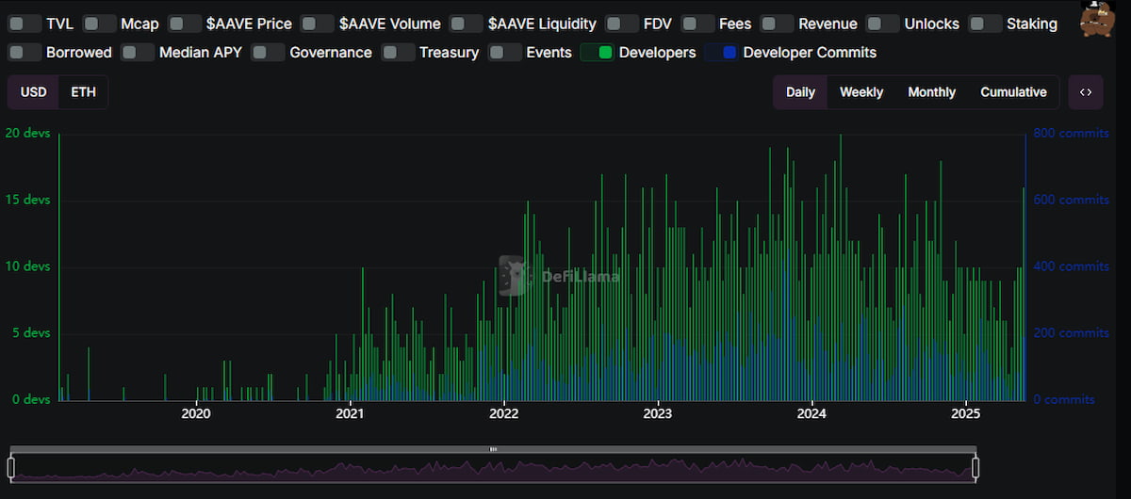Toggle Governance data series
Screen dimensions: 1131x499
tap(269, 53)
